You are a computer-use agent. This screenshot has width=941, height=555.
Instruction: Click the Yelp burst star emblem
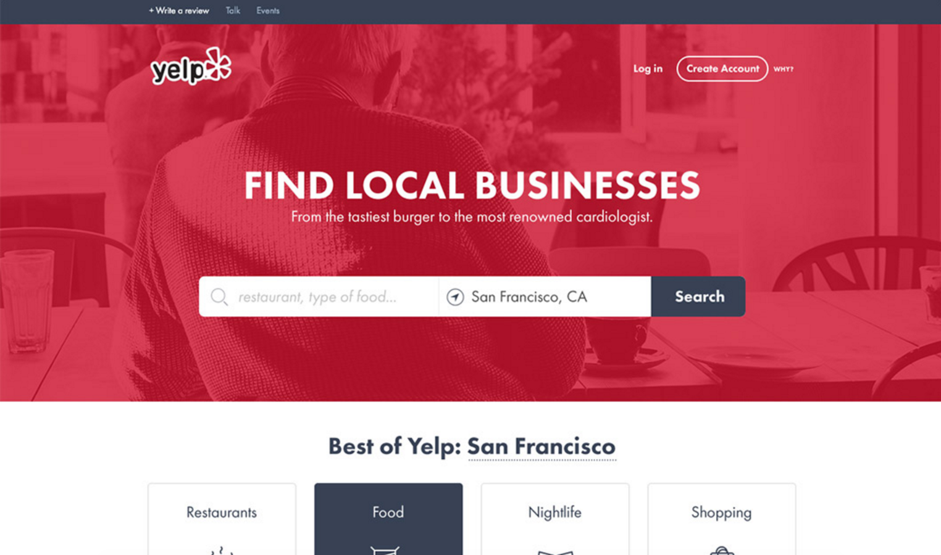[x=218, y=64]
